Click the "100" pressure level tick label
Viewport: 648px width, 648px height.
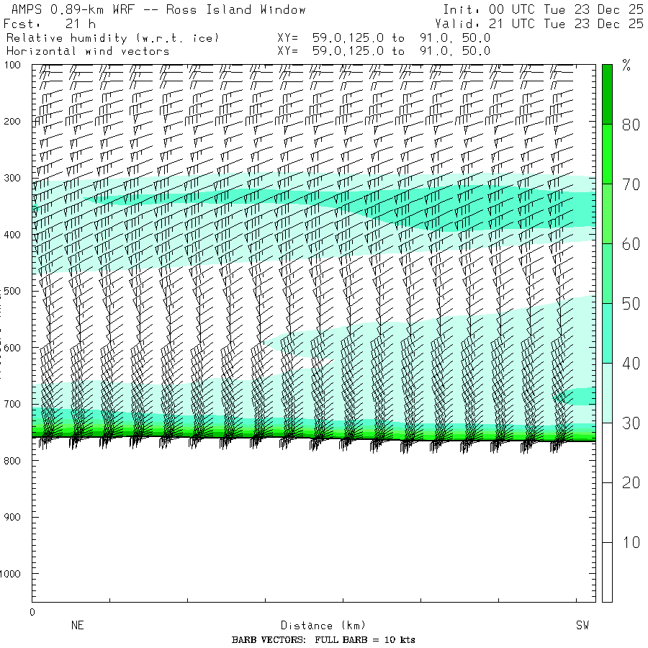14,66
